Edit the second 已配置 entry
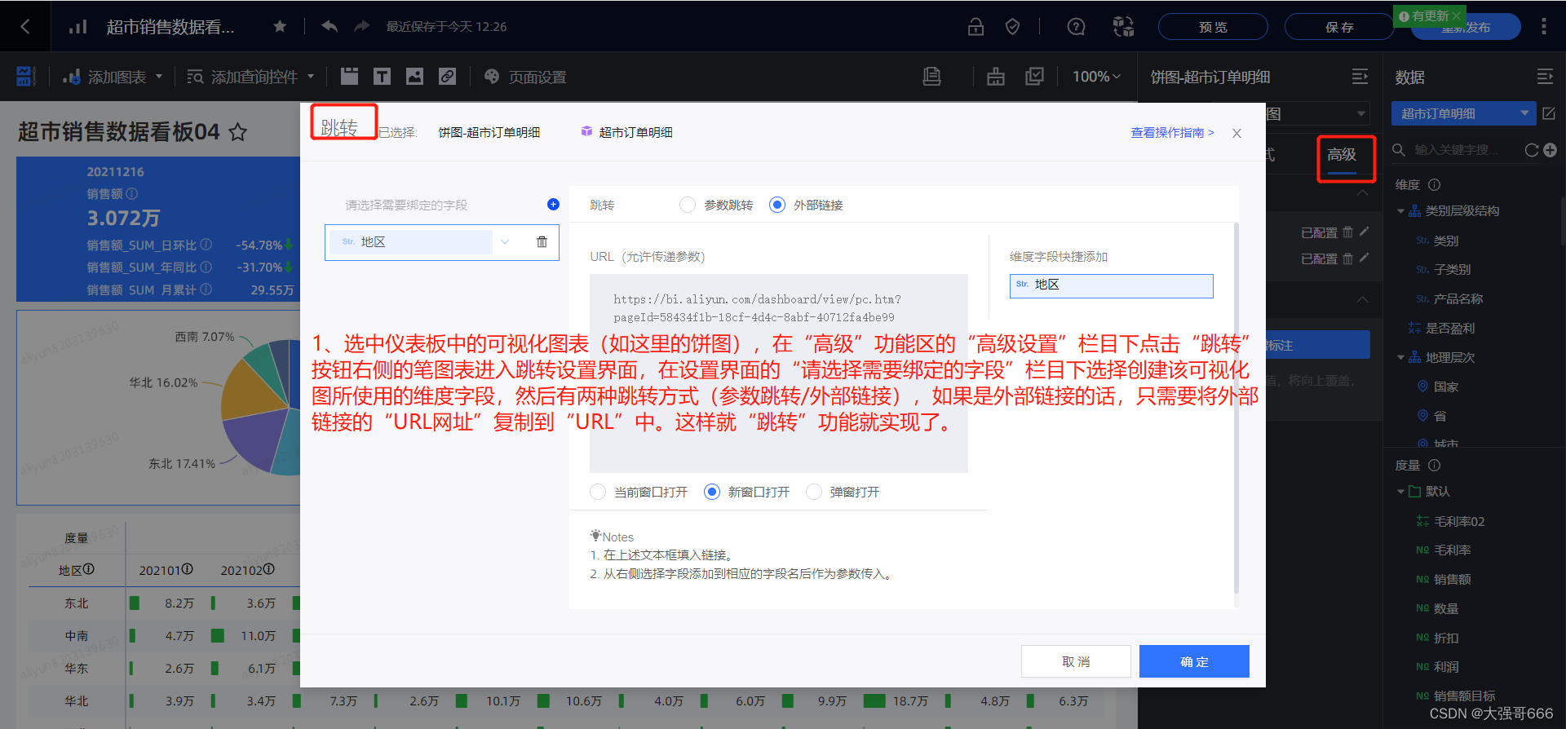The image size is (1566, 729). point(1364,258)
